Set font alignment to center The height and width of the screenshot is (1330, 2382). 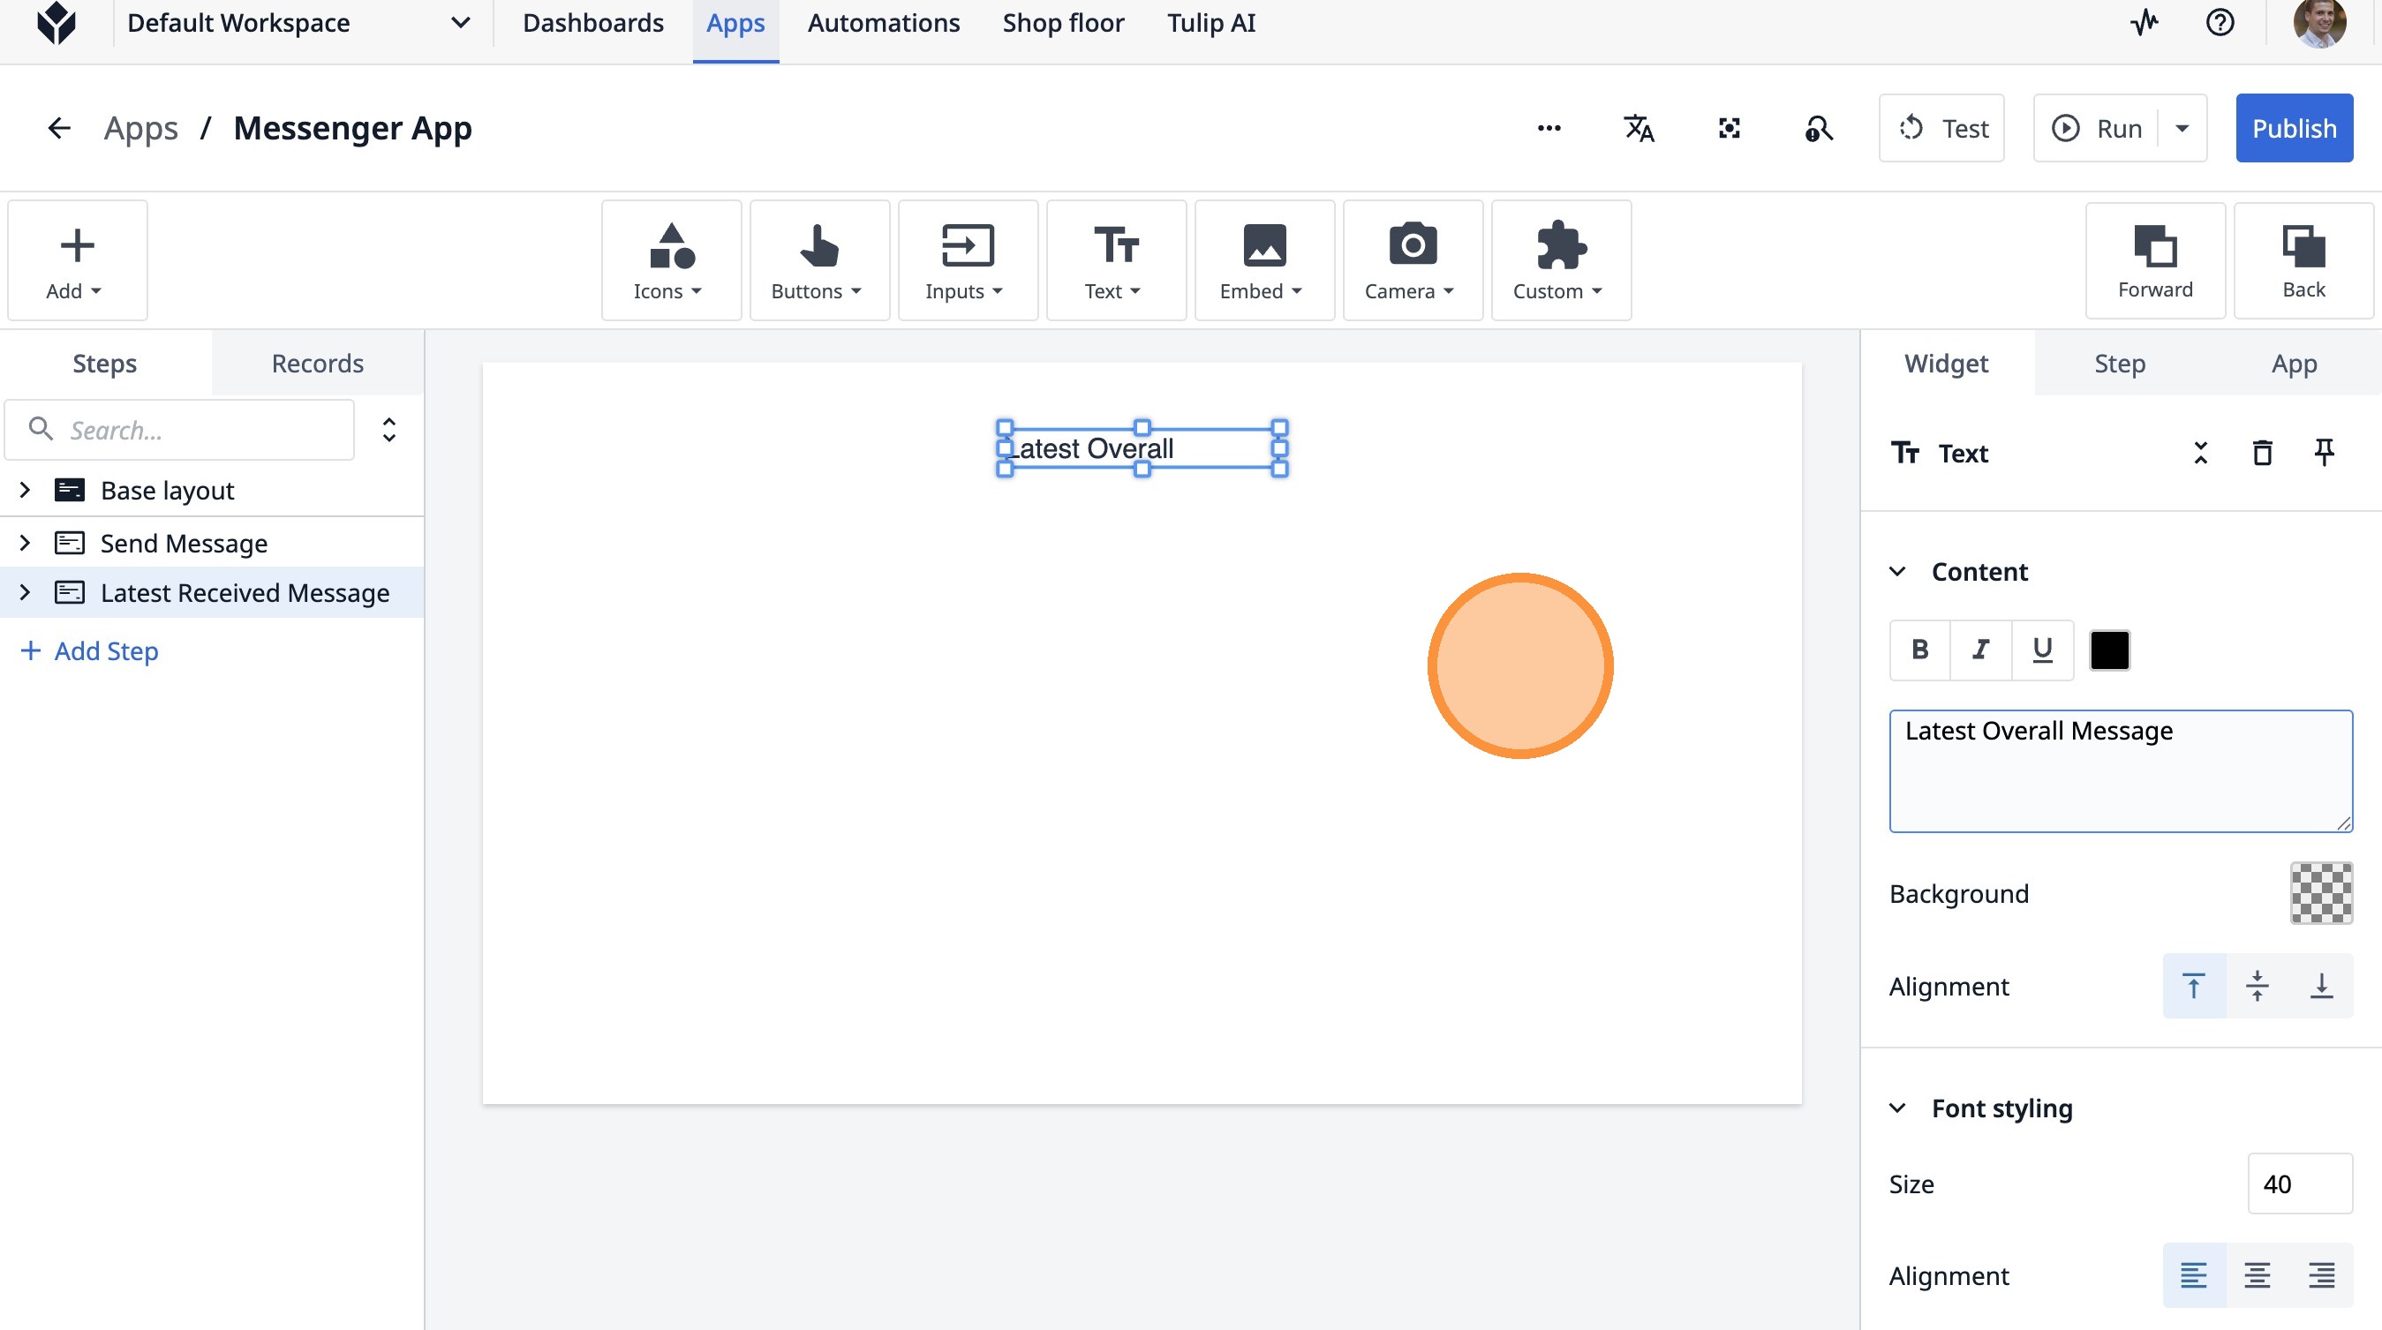2257,1275
